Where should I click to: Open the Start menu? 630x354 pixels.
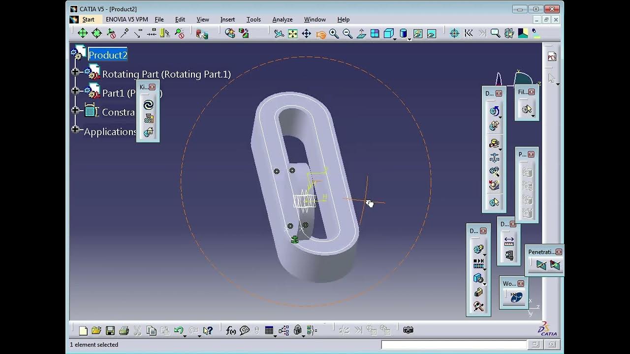click(89, 20)
